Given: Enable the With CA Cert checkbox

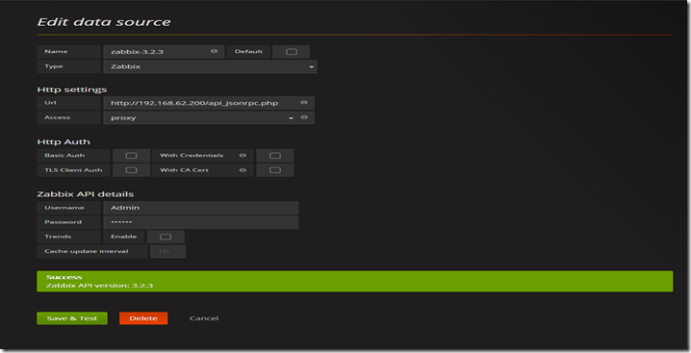Looking at the screenshot, I should 275,170.
